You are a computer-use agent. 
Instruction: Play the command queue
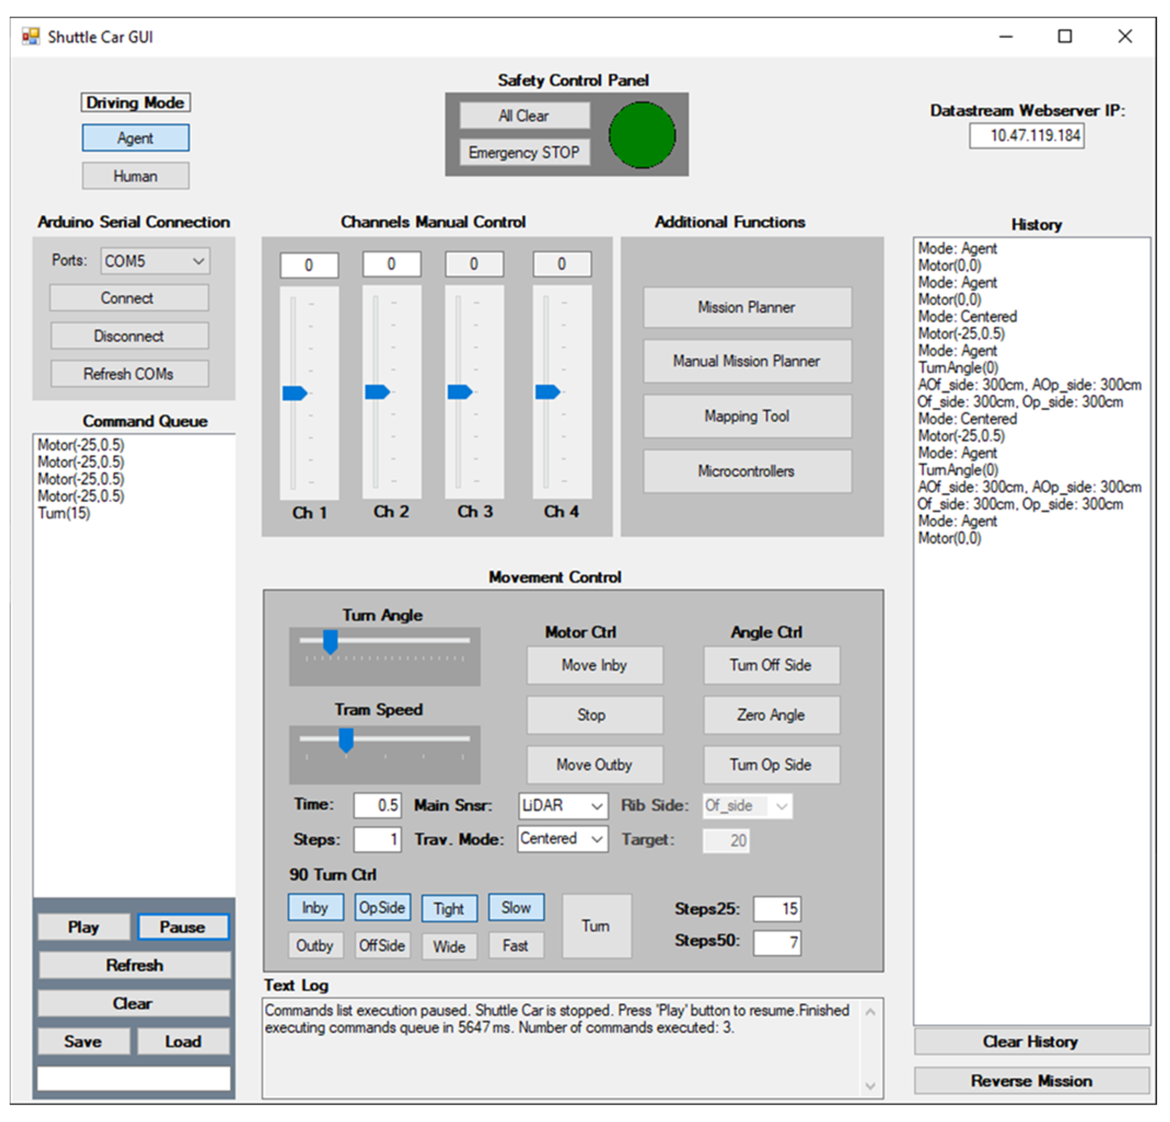click(83, 927)
